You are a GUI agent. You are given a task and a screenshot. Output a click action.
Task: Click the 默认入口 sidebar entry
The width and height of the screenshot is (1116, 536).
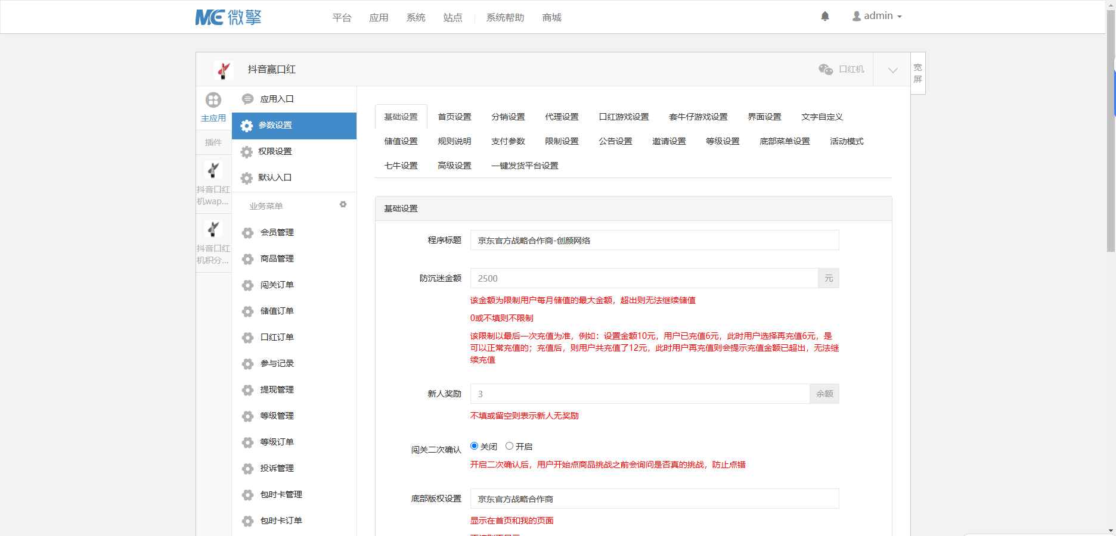274,177
